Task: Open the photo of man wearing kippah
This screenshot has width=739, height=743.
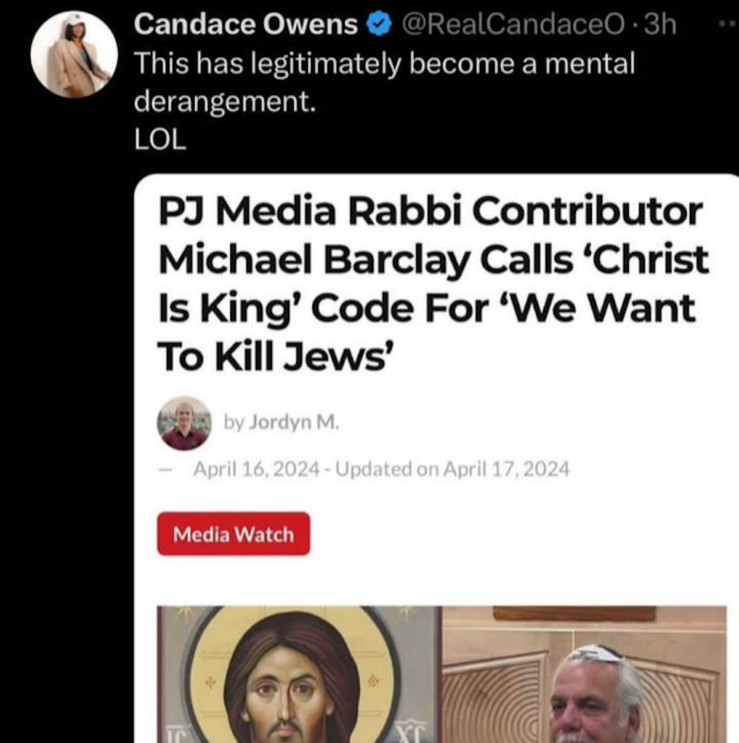Action: [585, 674]
